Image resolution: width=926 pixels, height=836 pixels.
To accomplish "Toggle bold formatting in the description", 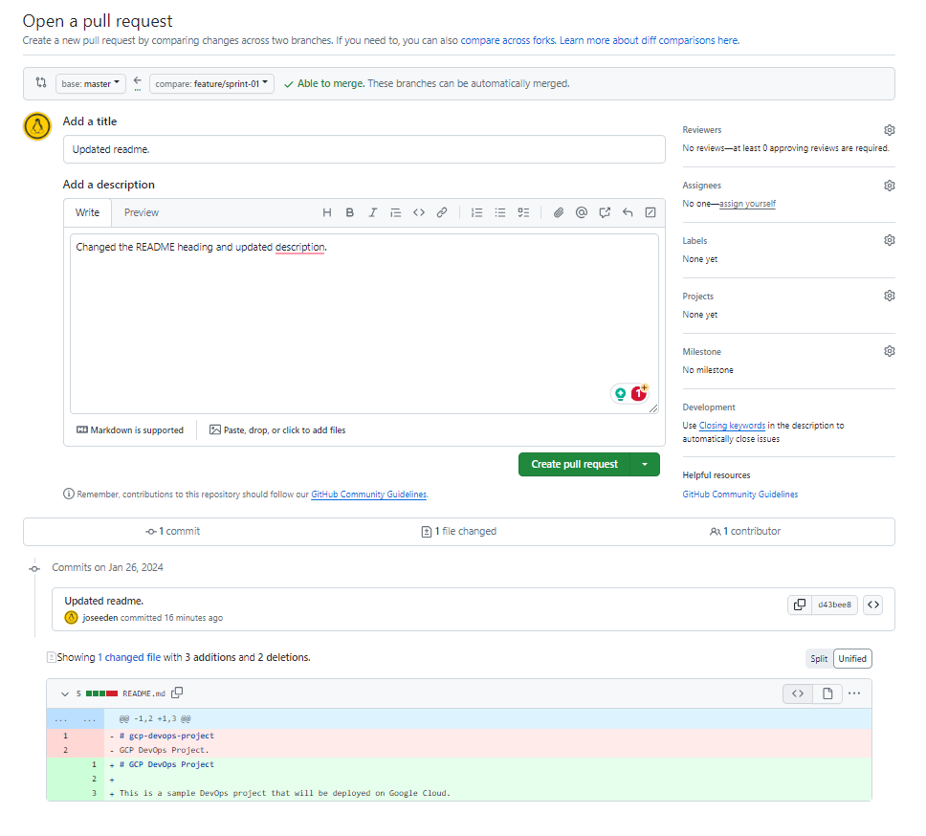I will click(x=349, y=212).
